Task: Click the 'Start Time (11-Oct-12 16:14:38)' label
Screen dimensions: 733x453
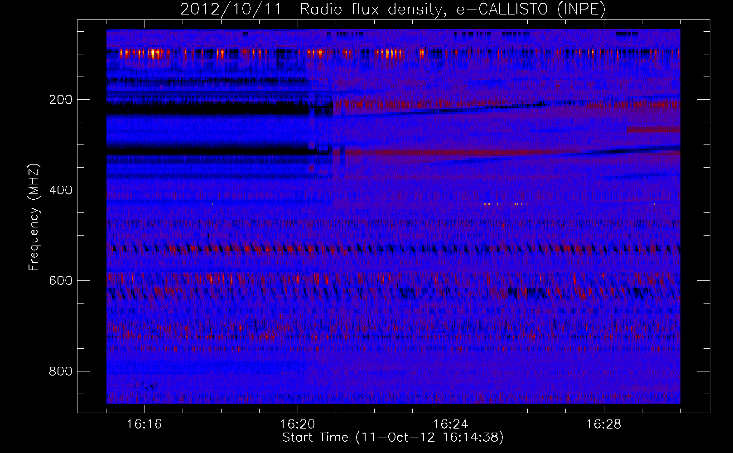Action: tap(393, 438)
